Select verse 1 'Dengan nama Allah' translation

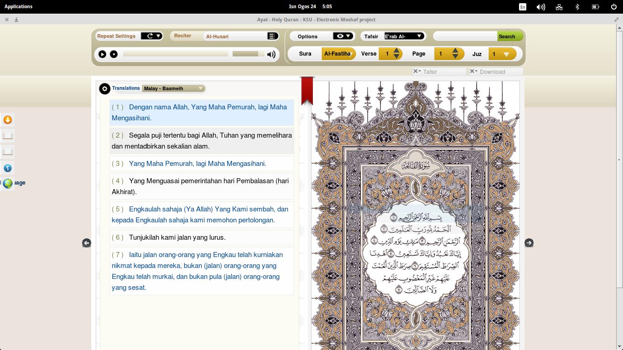pyautogui.click(x=202, y=113)
